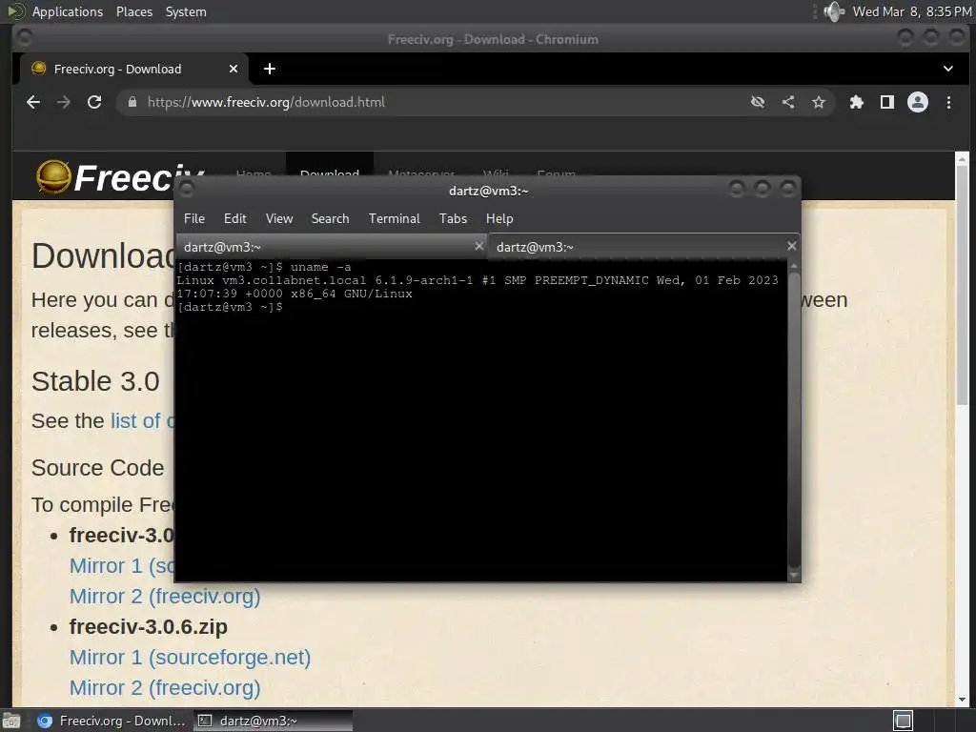Click the tracking-blocked eye icon in address bar
Viewport: 976px width, 732px height.
coord(758,102)
